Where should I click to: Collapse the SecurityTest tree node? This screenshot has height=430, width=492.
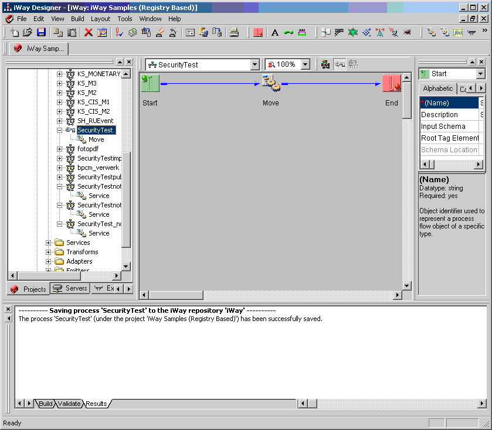(x=59, y=131)
